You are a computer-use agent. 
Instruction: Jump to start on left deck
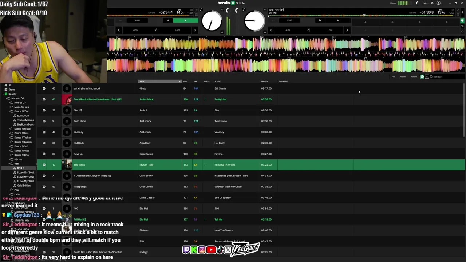[x=167, y=20]
